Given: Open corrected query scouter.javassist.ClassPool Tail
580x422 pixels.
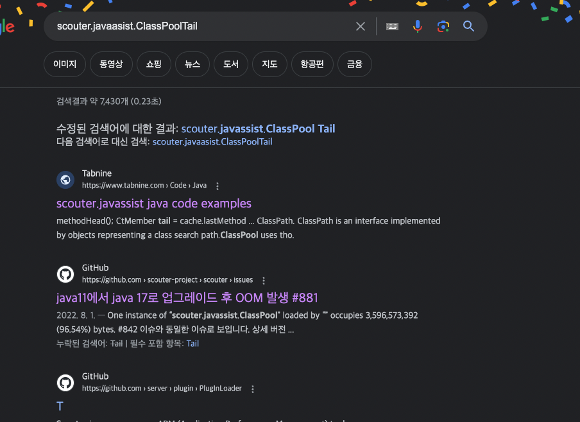Looking at the screenshot, I should point(258,128).
